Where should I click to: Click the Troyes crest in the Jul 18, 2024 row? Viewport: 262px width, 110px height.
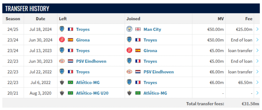62,29
